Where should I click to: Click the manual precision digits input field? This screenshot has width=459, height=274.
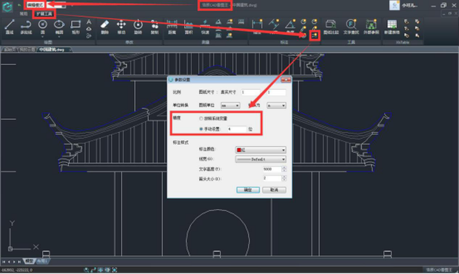click(237, 129)
